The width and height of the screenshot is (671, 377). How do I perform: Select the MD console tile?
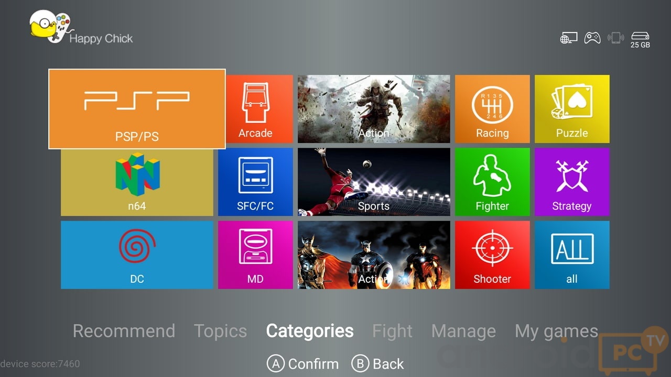coord(255,255)
